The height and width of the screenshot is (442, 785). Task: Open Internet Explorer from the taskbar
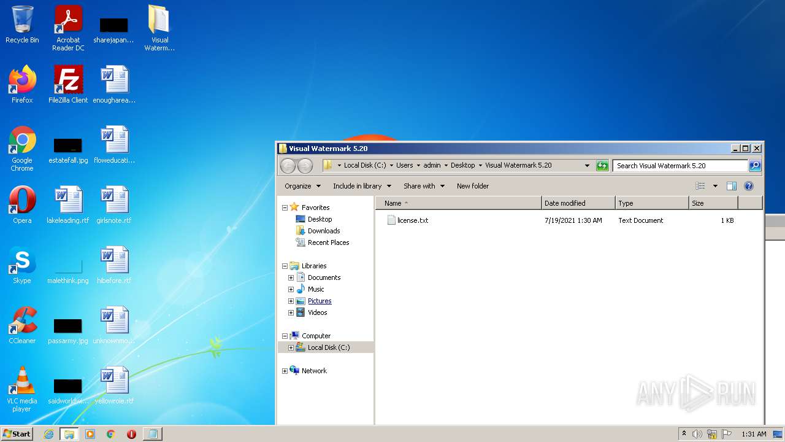[48, 434]
